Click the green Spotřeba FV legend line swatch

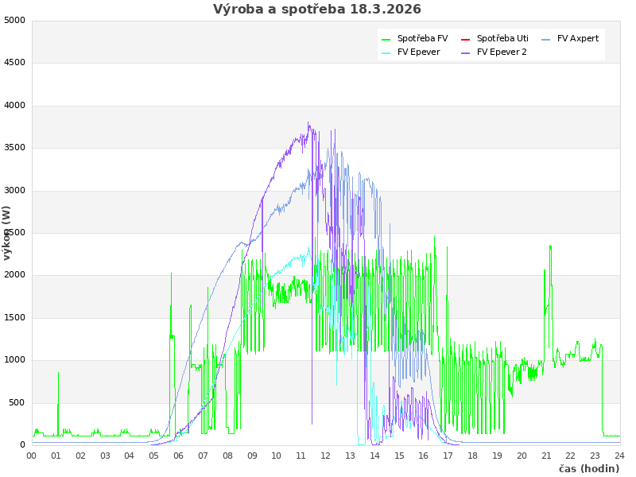coord(386,39)
